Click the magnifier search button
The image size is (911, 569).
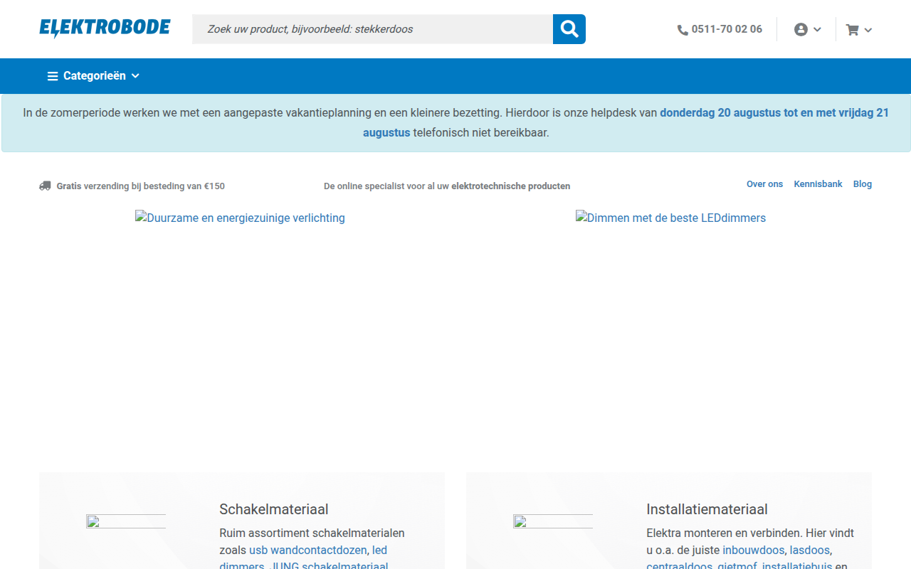tap(569, 29)
